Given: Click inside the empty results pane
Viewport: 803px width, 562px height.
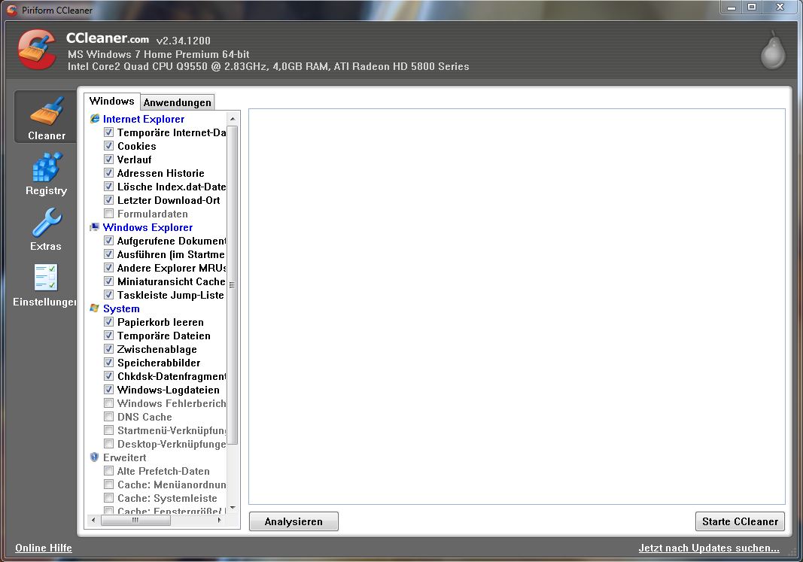Looking at the screenshot, I should 517,307.
